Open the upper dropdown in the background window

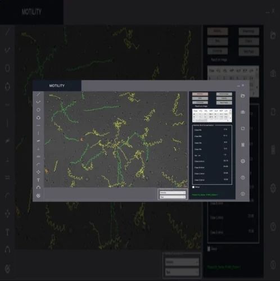(x=182, y=262)
